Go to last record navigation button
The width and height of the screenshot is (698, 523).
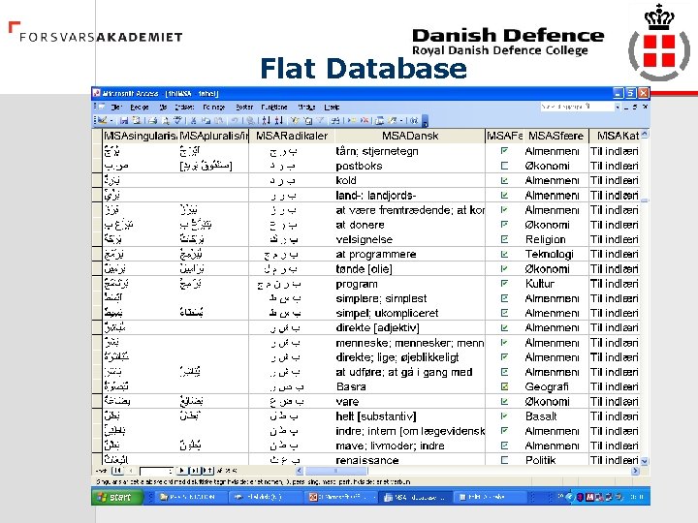(x=195, y=470)
